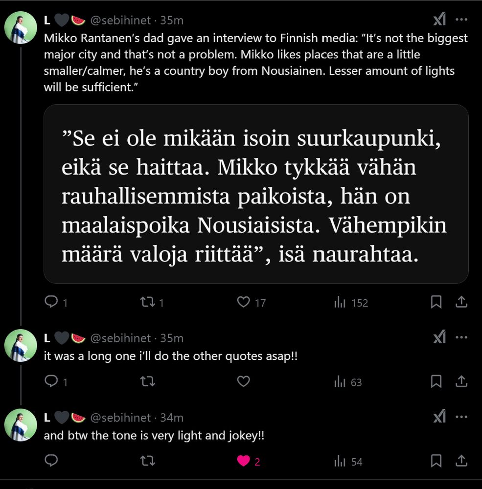
Task: Like the tweet with 17 likes
Action: (244, 303)
